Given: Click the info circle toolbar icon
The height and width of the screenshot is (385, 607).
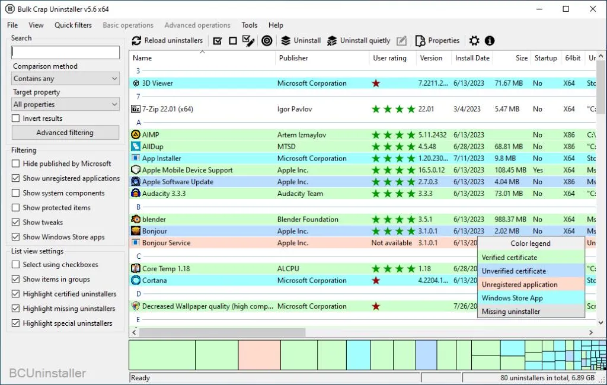Looking at the screenshot, I should 490,41.
